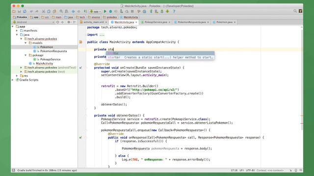Expand the manifests folder
The image size is (314, 176).
pos(17,30)
